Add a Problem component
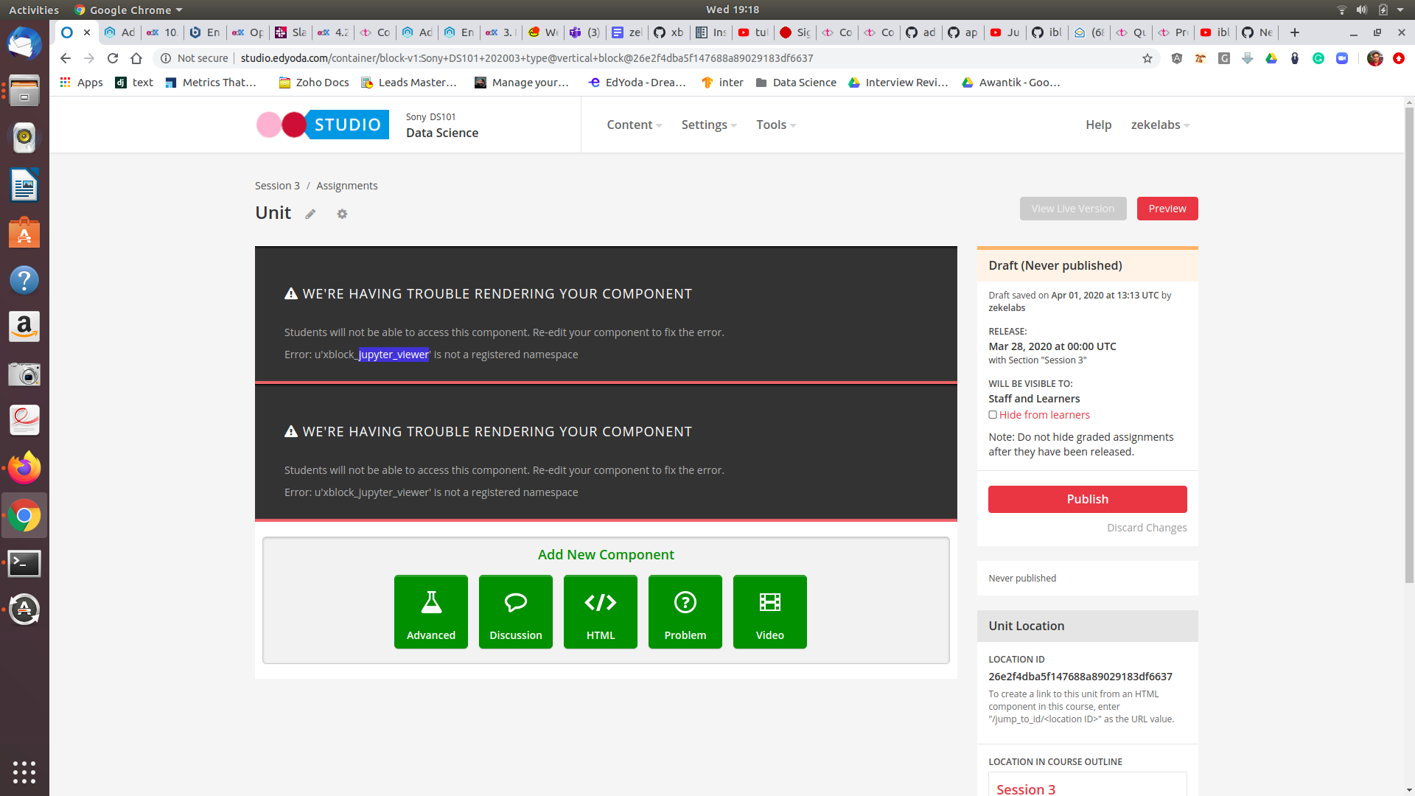 [x=685, y=611]
